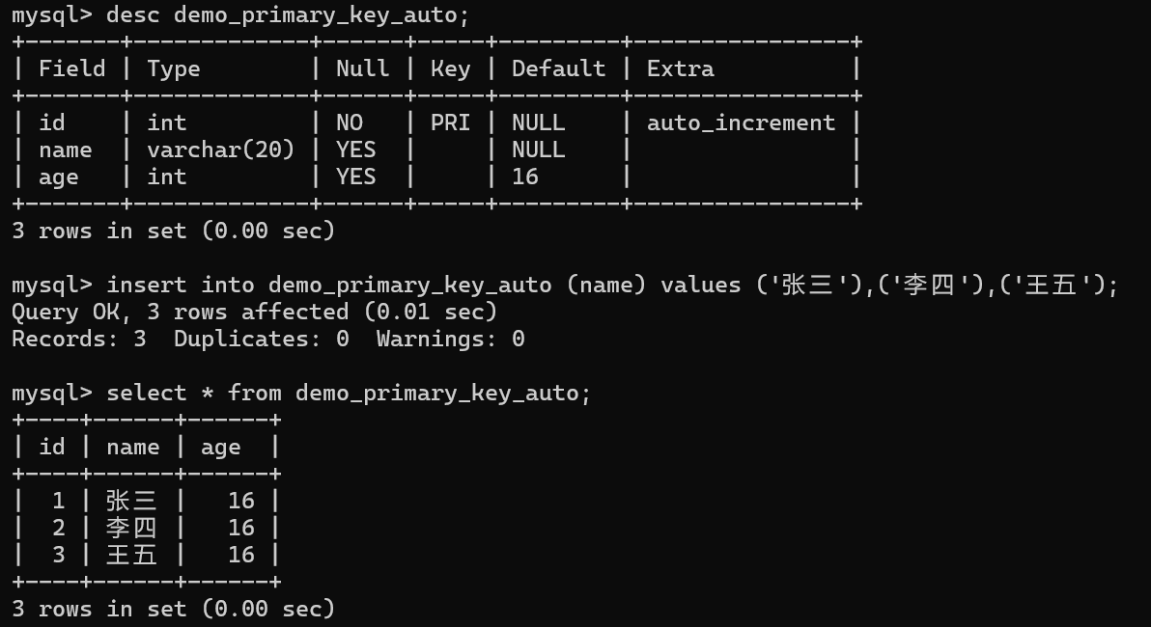The image size is (1151, 627).
Task: Click the id value 3 in results
Action: pyautogui.click(x=59, y=555)
